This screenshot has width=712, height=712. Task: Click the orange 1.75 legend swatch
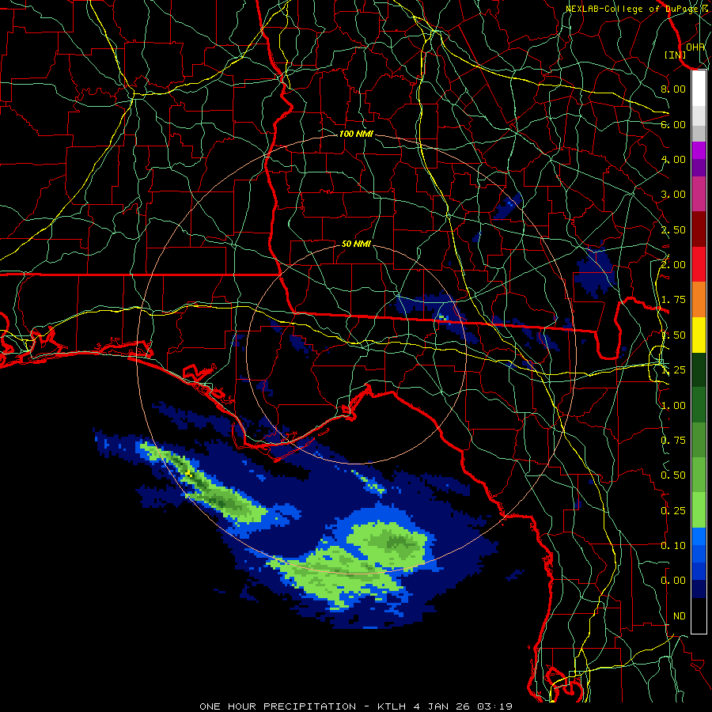(x=699, y=300)
